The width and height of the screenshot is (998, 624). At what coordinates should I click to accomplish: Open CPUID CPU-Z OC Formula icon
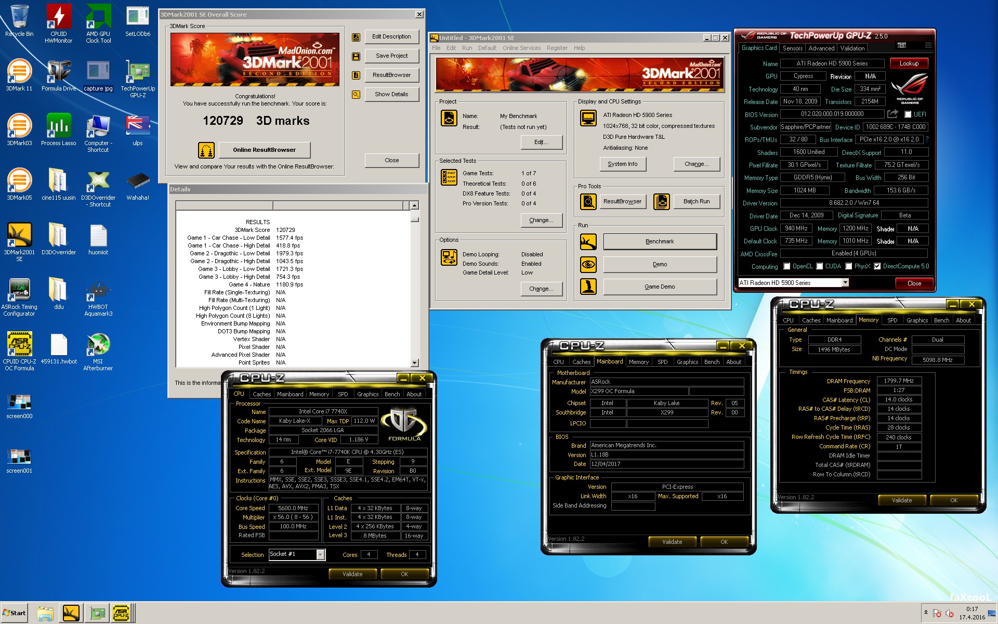[19, 351]
